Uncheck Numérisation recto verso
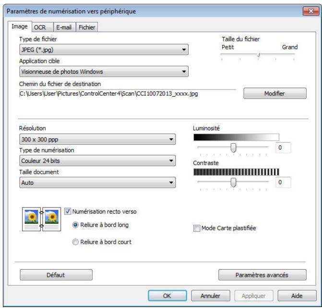Screen dimensions: 322x308 68,211
